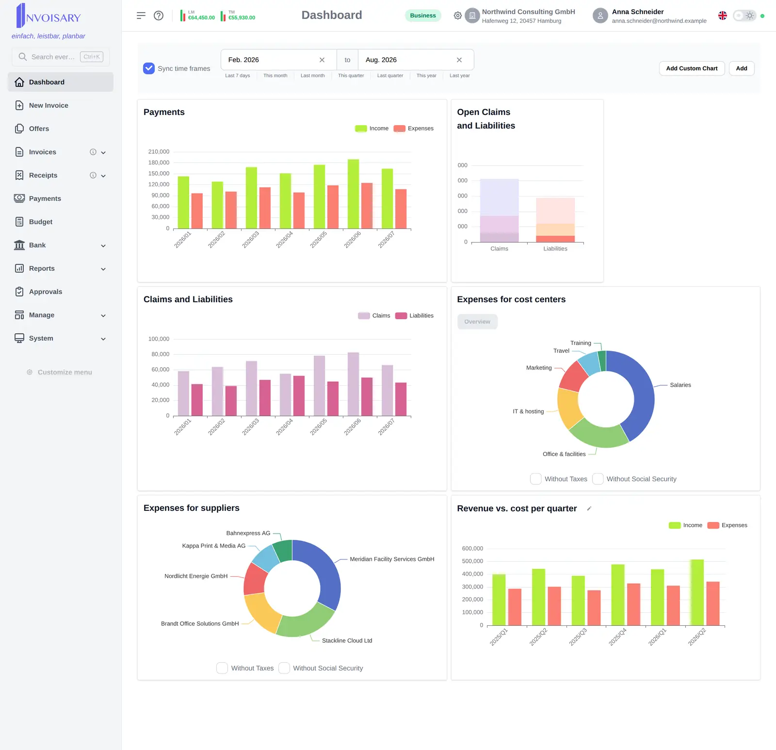776x750 pixels.
Task: Click the Manage layout icon
Action: click(x=19, y=315)
